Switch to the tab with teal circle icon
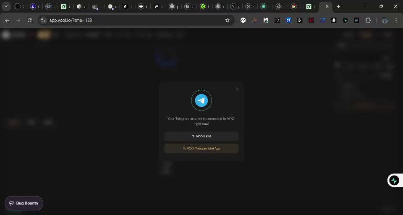Viewport: 403px width, 215px height. 263,6
